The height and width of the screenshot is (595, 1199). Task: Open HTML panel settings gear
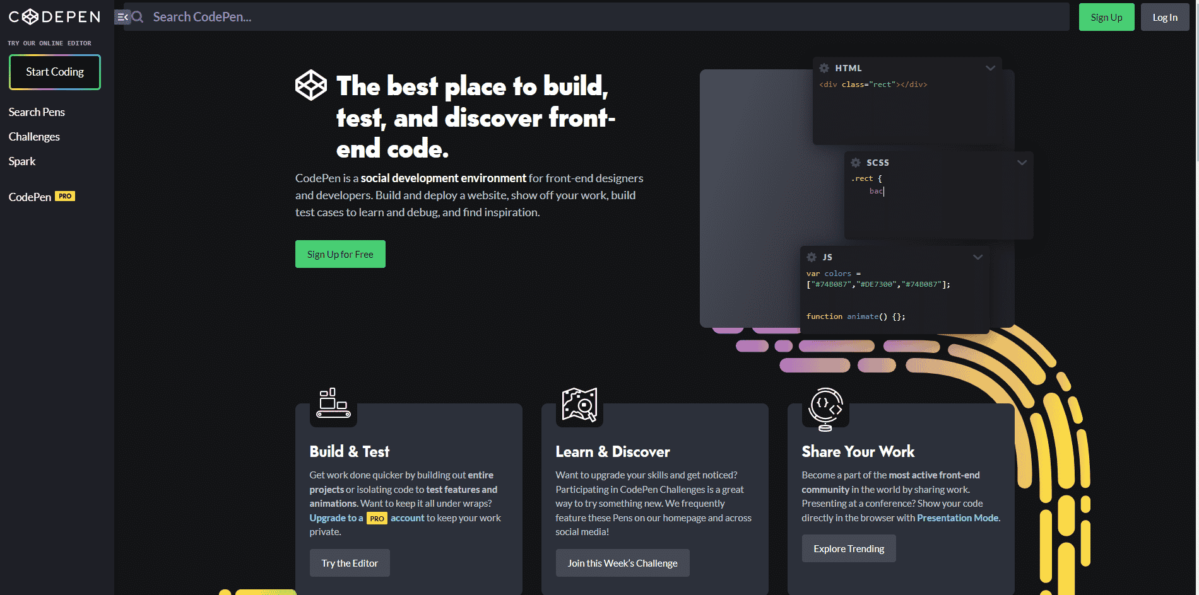824,68
